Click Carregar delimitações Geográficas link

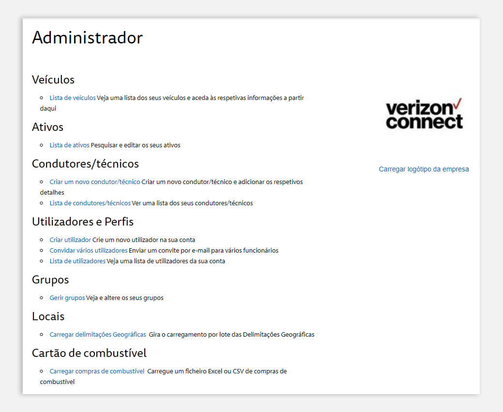tap(98, 335)
